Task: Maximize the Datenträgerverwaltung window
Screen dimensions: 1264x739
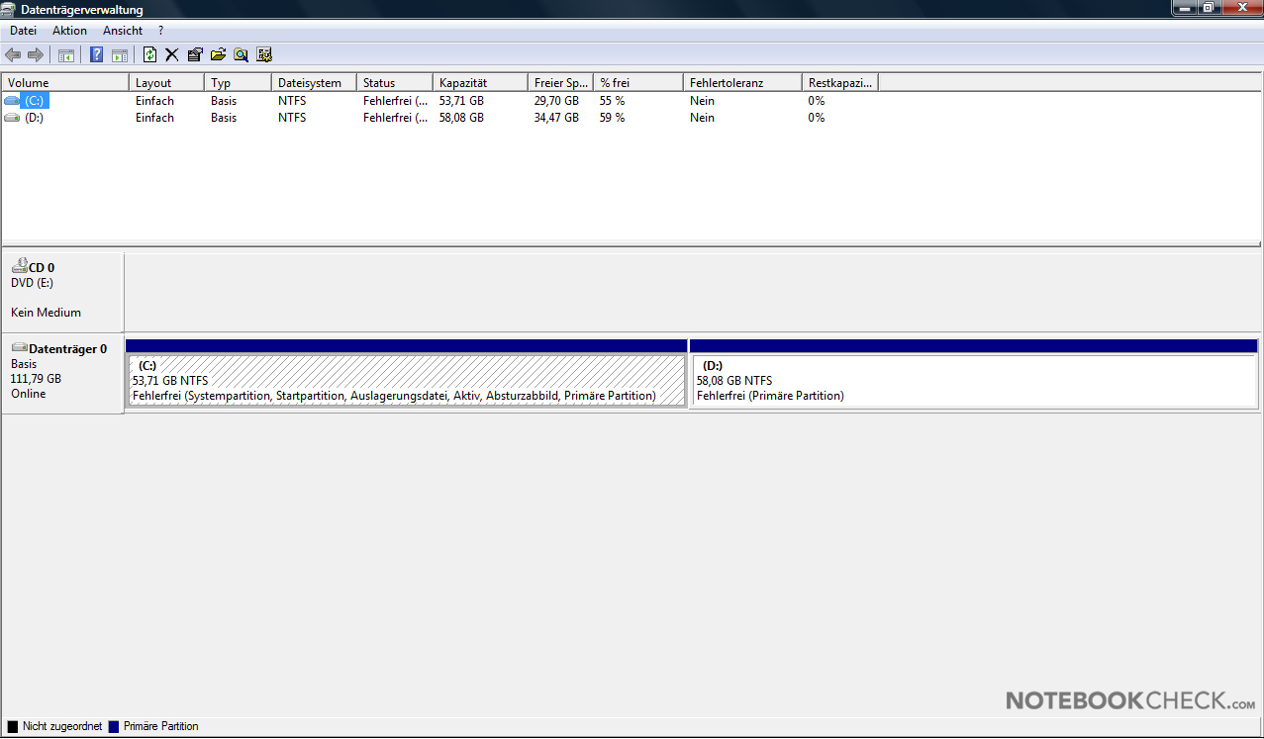Action: pos(1209,7)
